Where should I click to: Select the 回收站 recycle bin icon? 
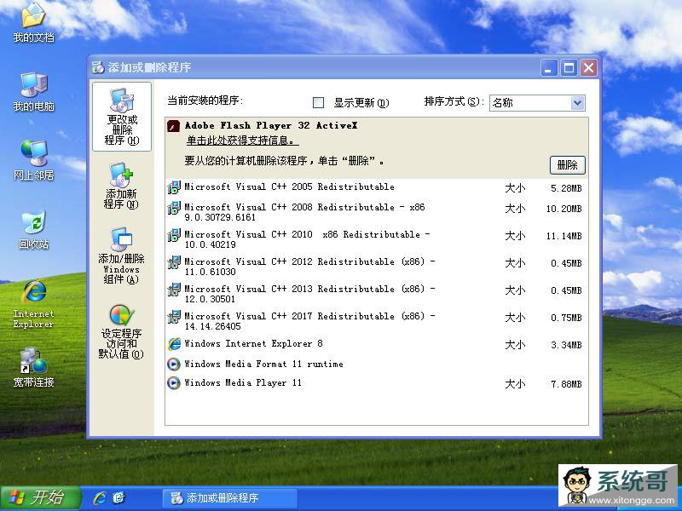click(x=33, y=229)
